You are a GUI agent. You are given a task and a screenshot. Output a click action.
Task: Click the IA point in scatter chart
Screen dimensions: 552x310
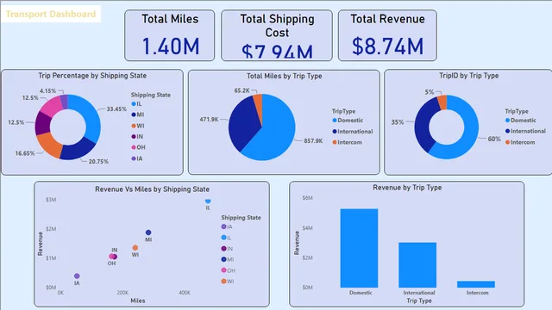point(77,276)
